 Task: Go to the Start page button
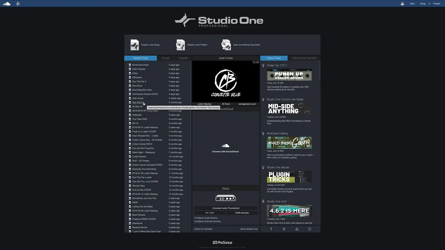pyautogui.click(x=412, y=4)
